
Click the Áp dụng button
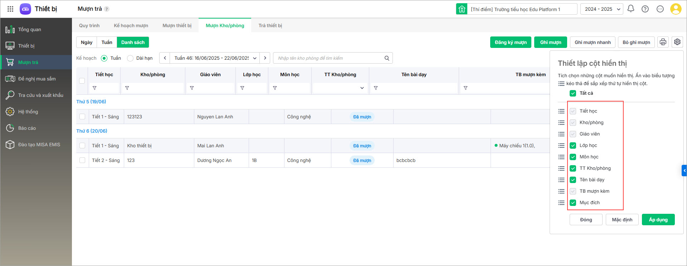coord(658,220)
